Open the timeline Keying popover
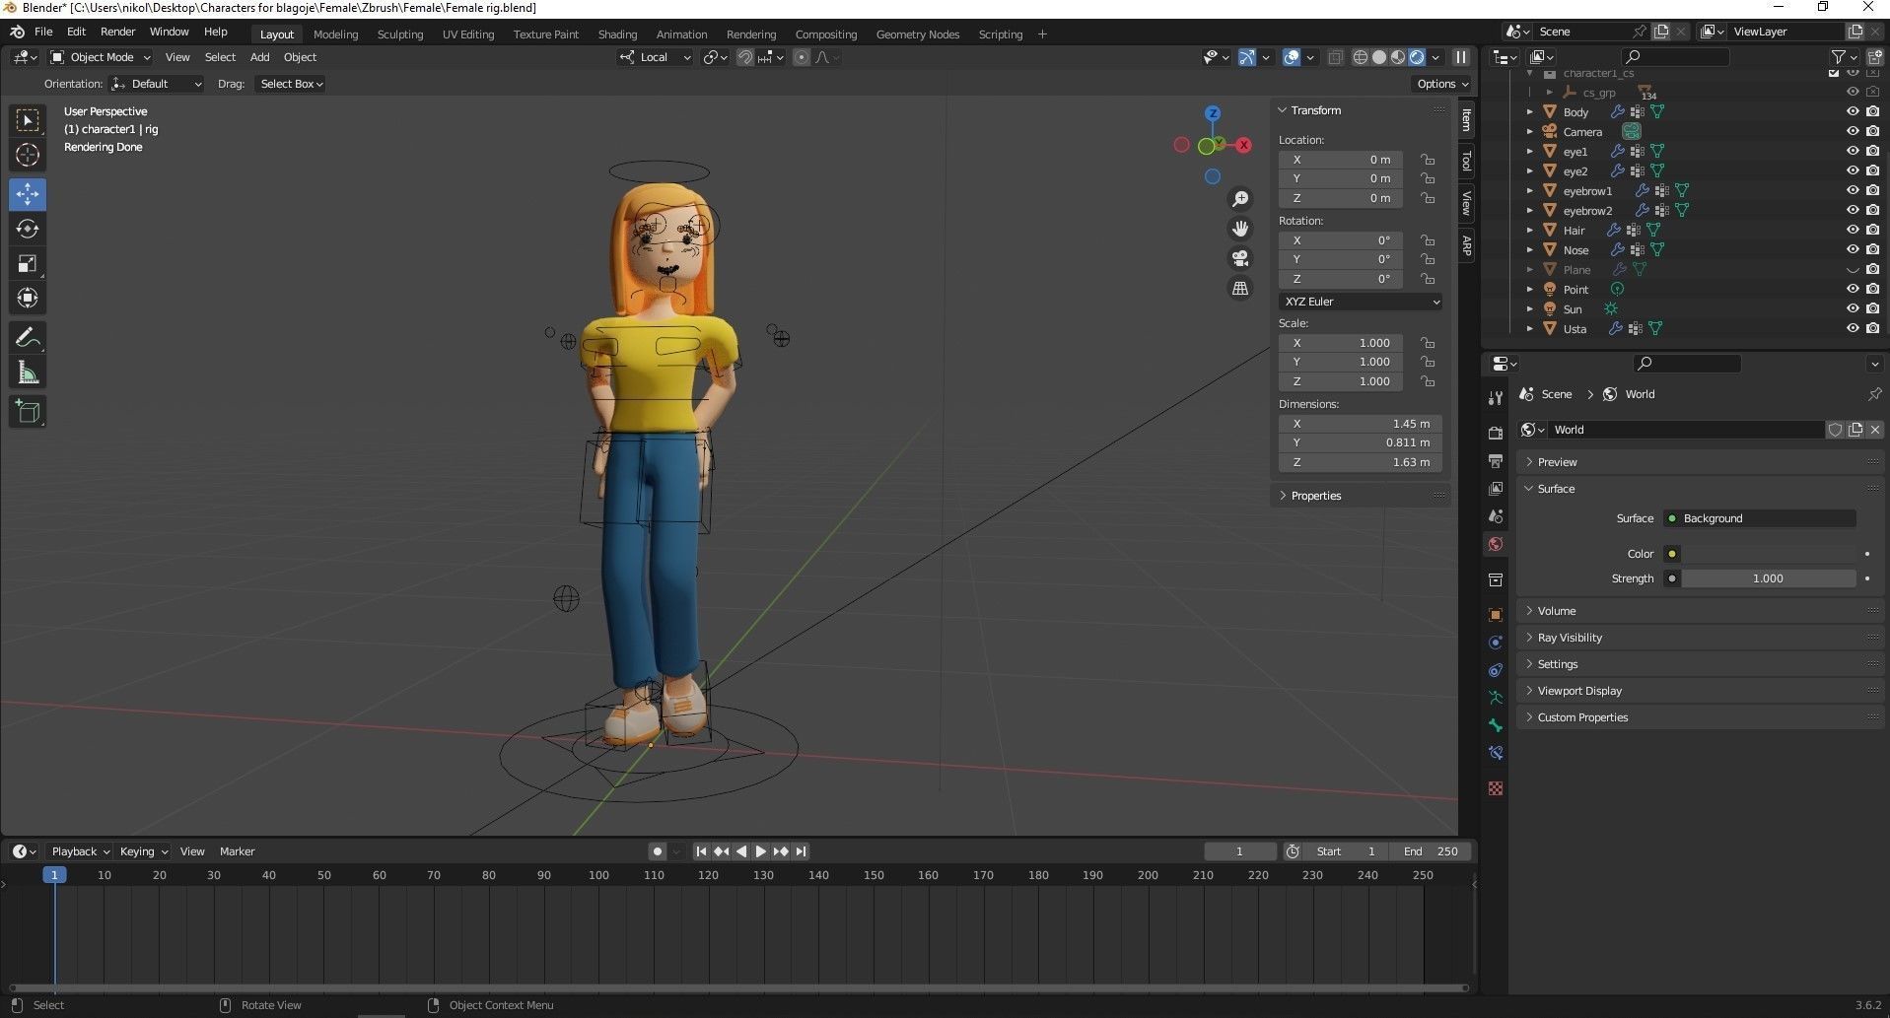Viewport: 1890px width, 1018px height. coord(143,851)
